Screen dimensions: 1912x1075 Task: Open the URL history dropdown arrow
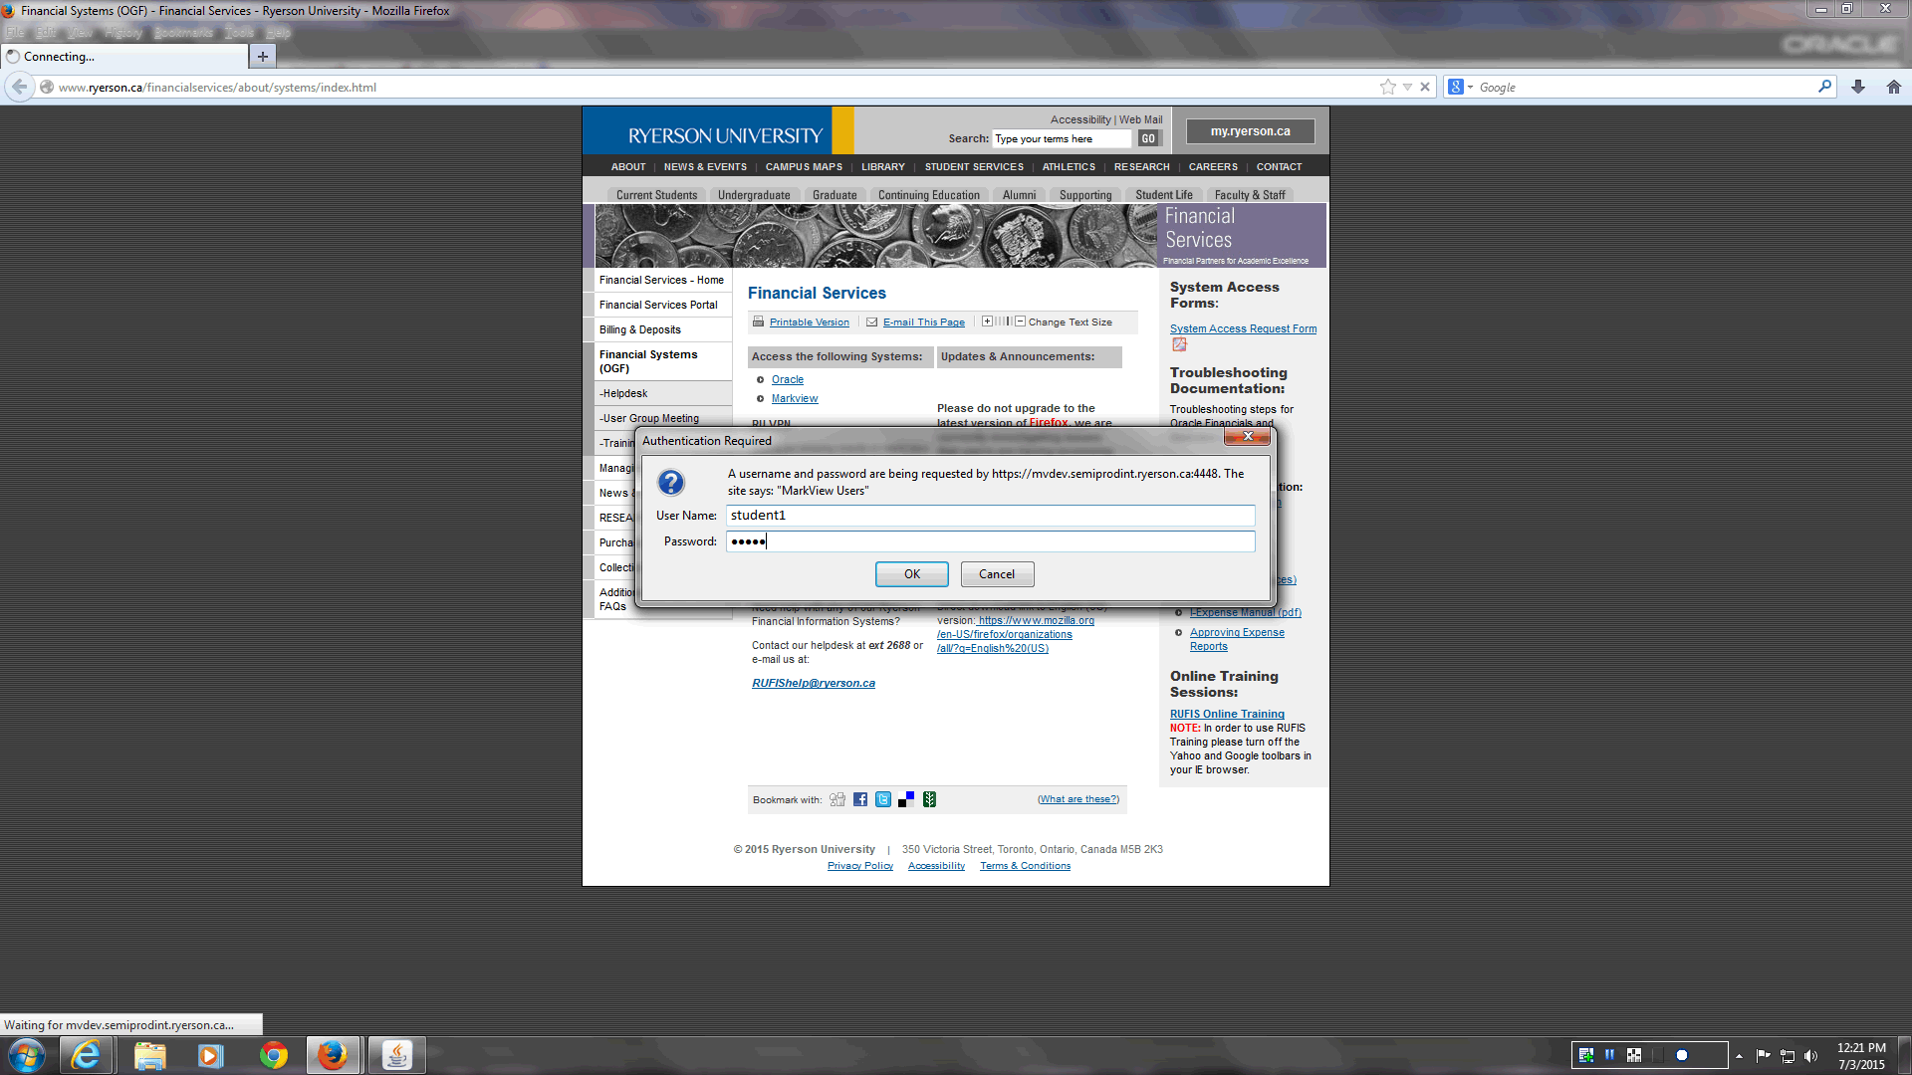point(1407,87)
